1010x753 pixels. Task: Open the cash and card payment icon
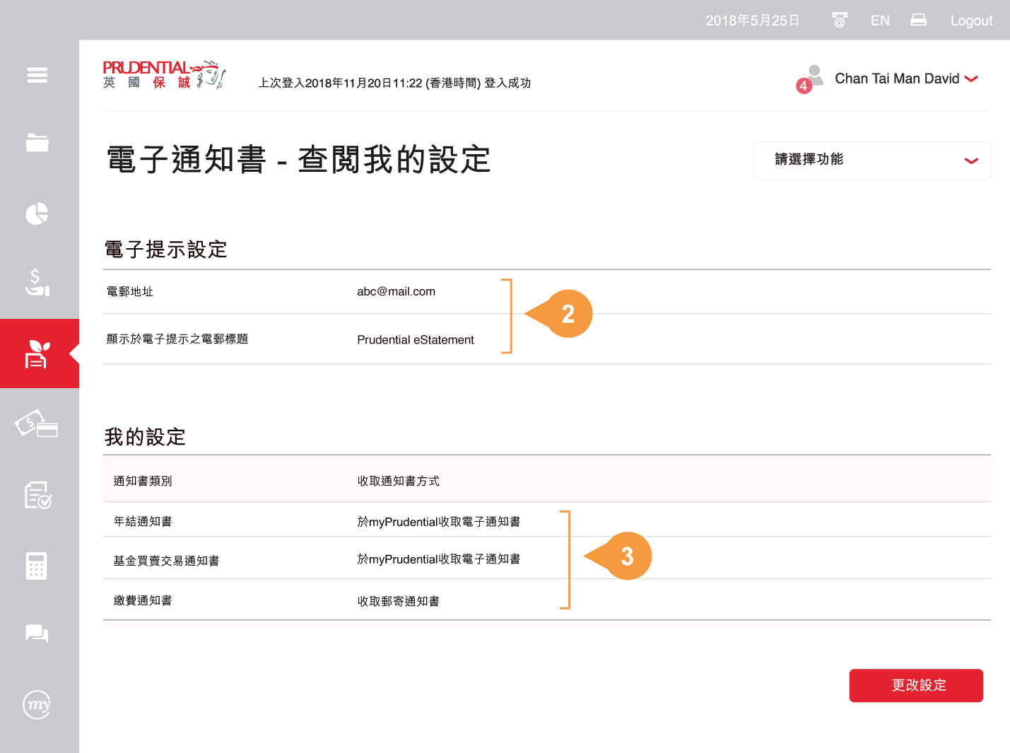[x=37, y=424]
